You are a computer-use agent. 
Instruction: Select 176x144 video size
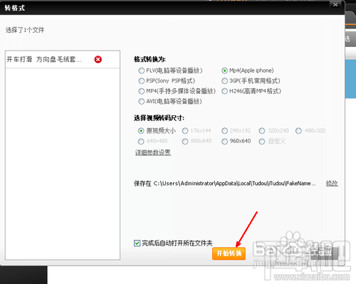pyautogui.click(x=185, y=131)
